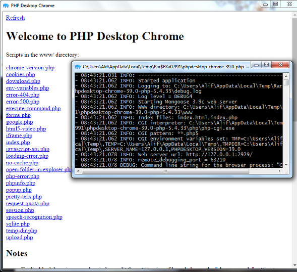The image size is (297, 272).
Task: Click main page scrollbar down arrow
Action: 294,265
